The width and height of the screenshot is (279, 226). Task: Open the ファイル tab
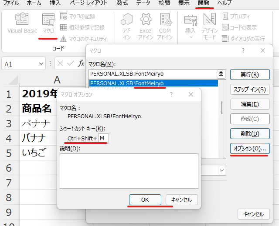click(x=11, y=3)
